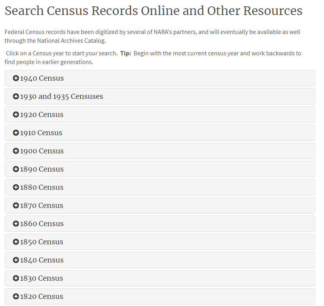Click the plus icon for 1870 Census
This screenshot has height=306, width=324.
point(16,206)
